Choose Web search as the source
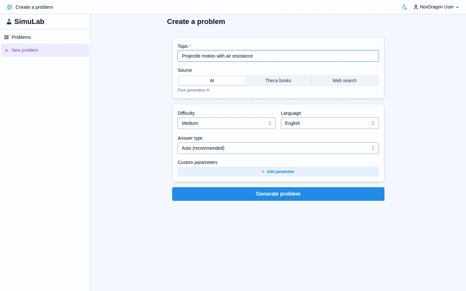This screenshot has height=291, width=466. point(344,81)
